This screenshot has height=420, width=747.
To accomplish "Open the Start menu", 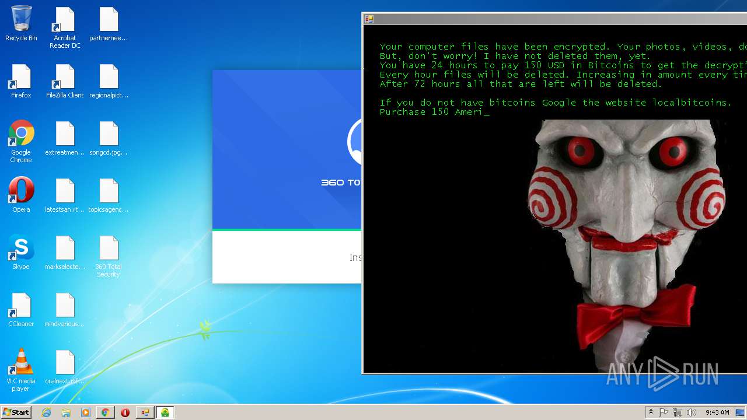I will tap(16, 412).
